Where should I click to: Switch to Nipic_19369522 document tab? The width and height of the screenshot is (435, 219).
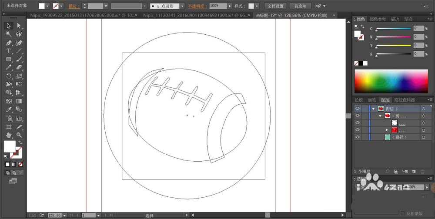tap(82, 16)
